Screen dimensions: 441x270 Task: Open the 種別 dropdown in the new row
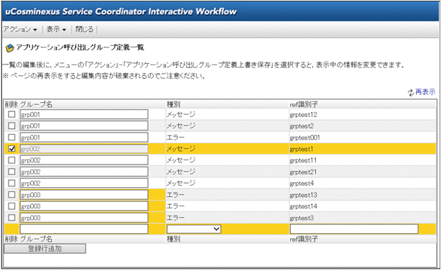194,229
